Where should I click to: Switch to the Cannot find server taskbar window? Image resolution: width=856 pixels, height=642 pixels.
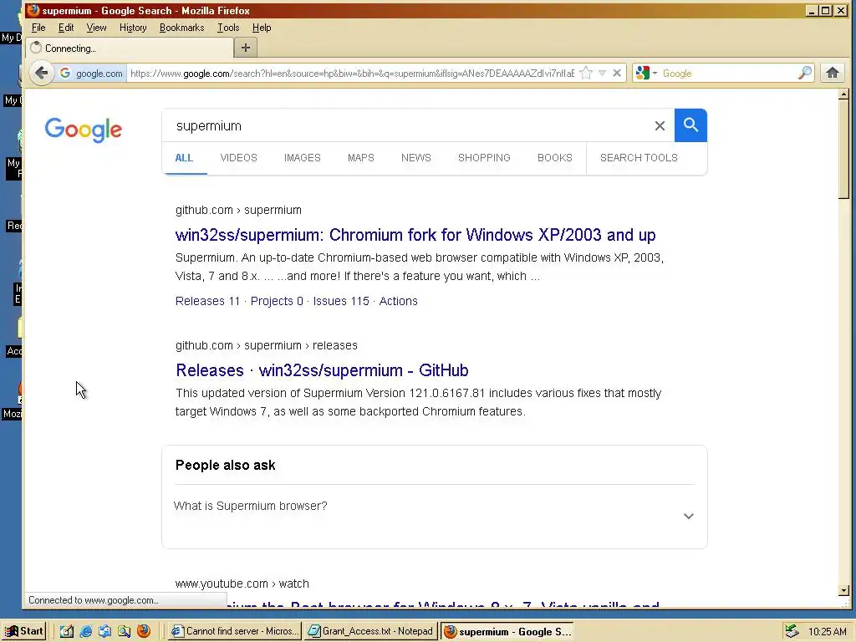235,631
